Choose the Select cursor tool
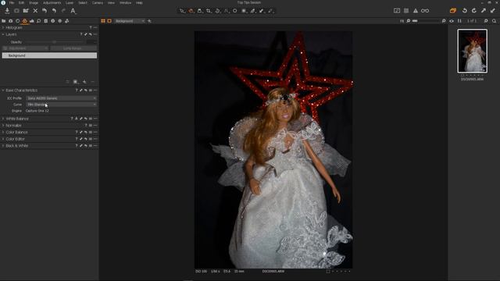 tap(182, 11)
